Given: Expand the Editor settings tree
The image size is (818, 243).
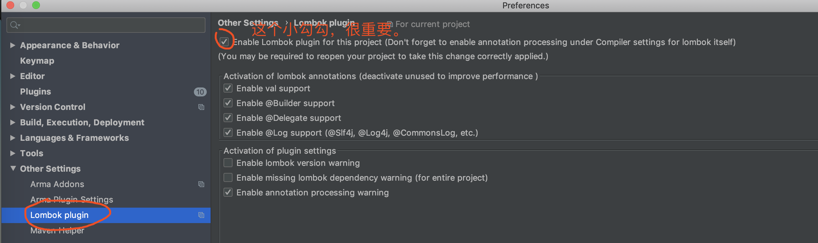Looking at the screenshot, I should click(x=13, y=76).
